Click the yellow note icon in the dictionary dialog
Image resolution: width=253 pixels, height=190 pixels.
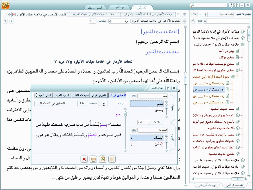click(x=112, y=159)
